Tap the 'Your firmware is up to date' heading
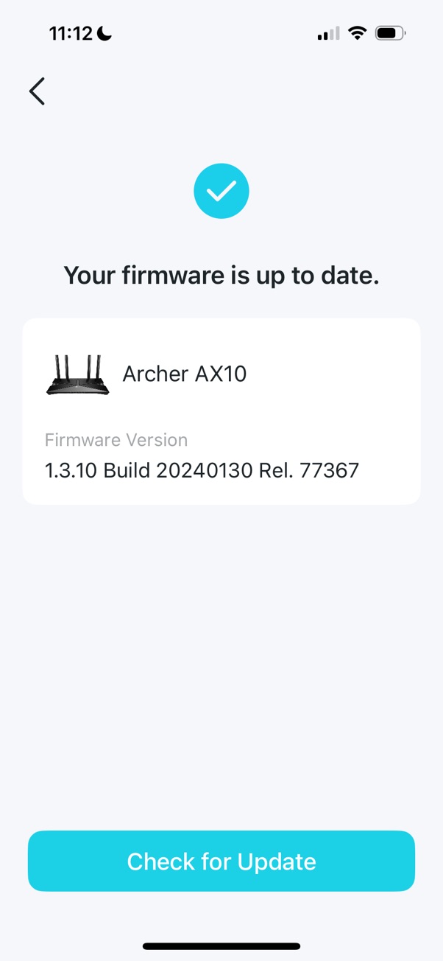Image resolution: width=443 pixels, height=961 pixels. click(221, 276)
